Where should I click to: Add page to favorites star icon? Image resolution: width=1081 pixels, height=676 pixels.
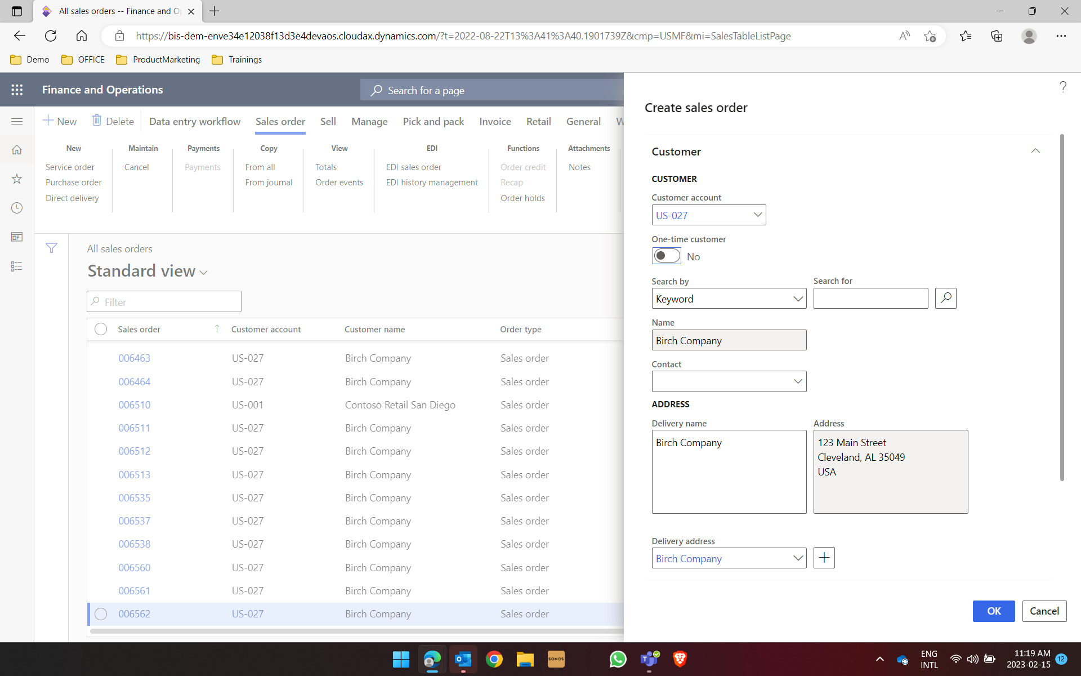point(930,36)
